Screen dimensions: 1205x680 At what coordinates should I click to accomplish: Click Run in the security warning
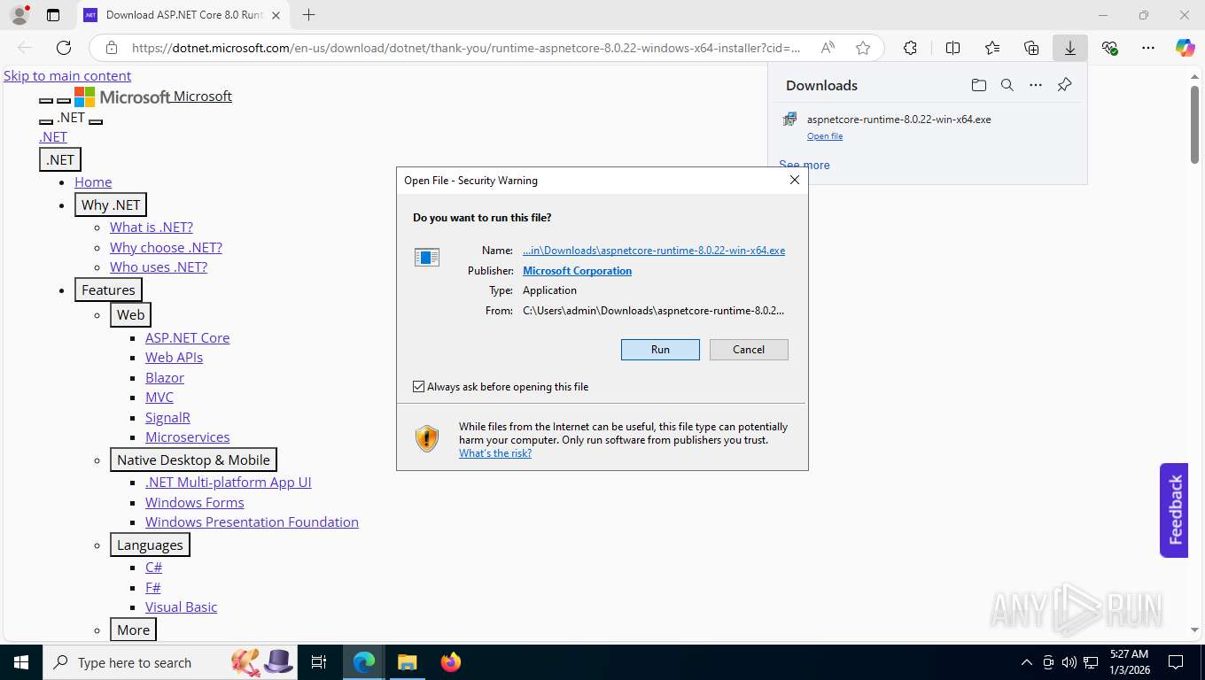[x=660, y=350]
